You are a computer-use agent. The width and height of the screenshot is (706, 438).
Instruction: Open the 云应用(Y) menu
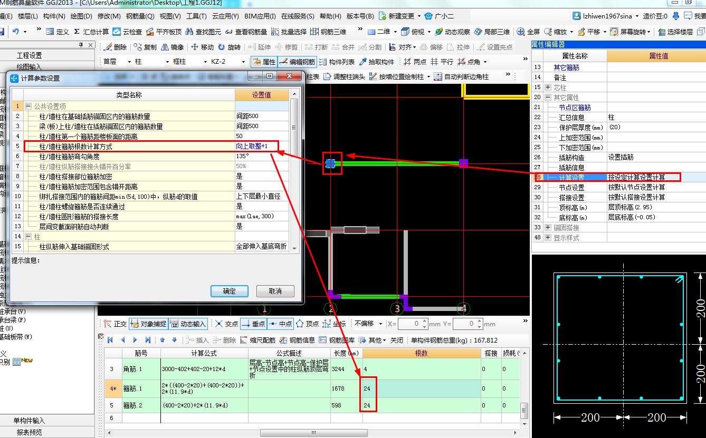[x=225, y=16]
